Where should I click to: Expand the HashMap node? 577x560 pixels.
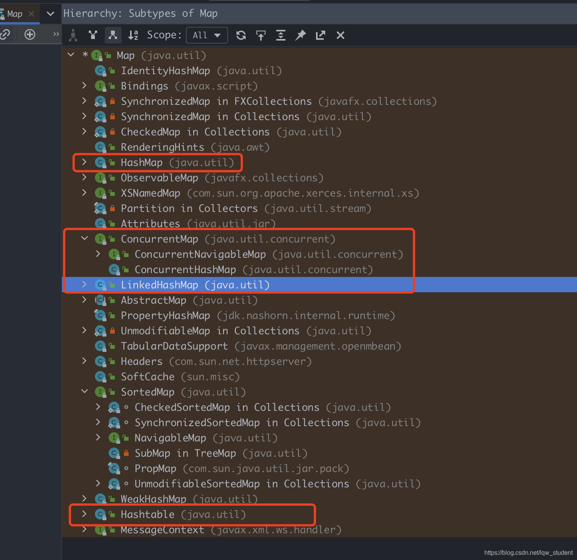(84, 162)
